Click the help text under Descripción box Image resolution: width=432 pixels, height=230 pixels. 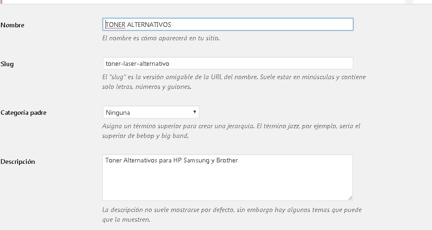tap(232, 215)
